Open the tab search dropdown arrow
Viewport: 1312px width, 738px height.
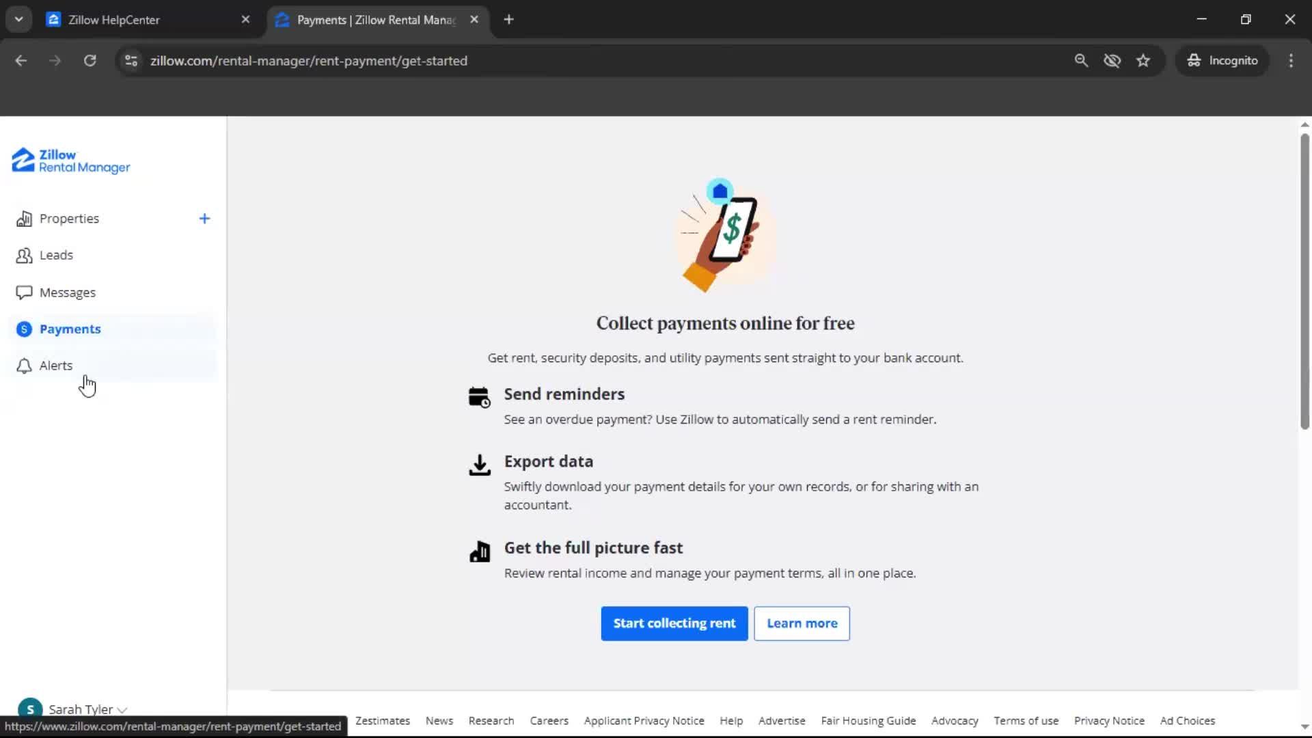pos(18,19)
